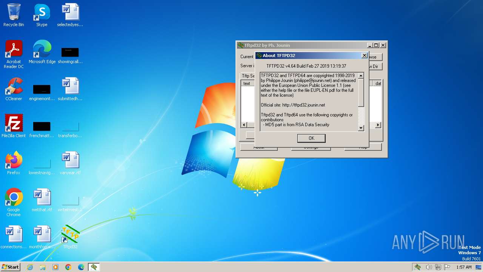The height and width of the screenshot is (272, 483).
Task: Launch Tftpd32 desktop shortcut
Action: click(x=70, y=237)
